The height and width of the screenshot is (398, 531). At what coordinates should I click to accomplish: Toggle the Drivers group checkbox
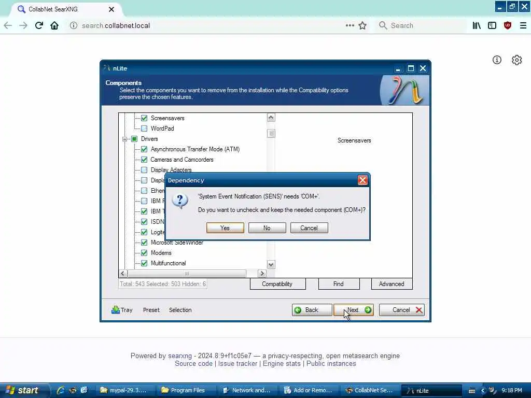[x=134, y=139]
